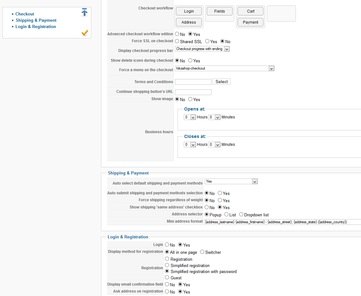Enable Show delete icons during checkout
This screenshot has height=296, width=361.
coord(190,60)
